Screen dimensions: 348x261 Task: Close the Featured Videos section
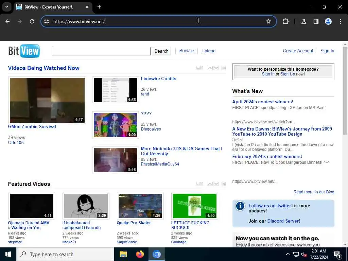click(224, 184)
